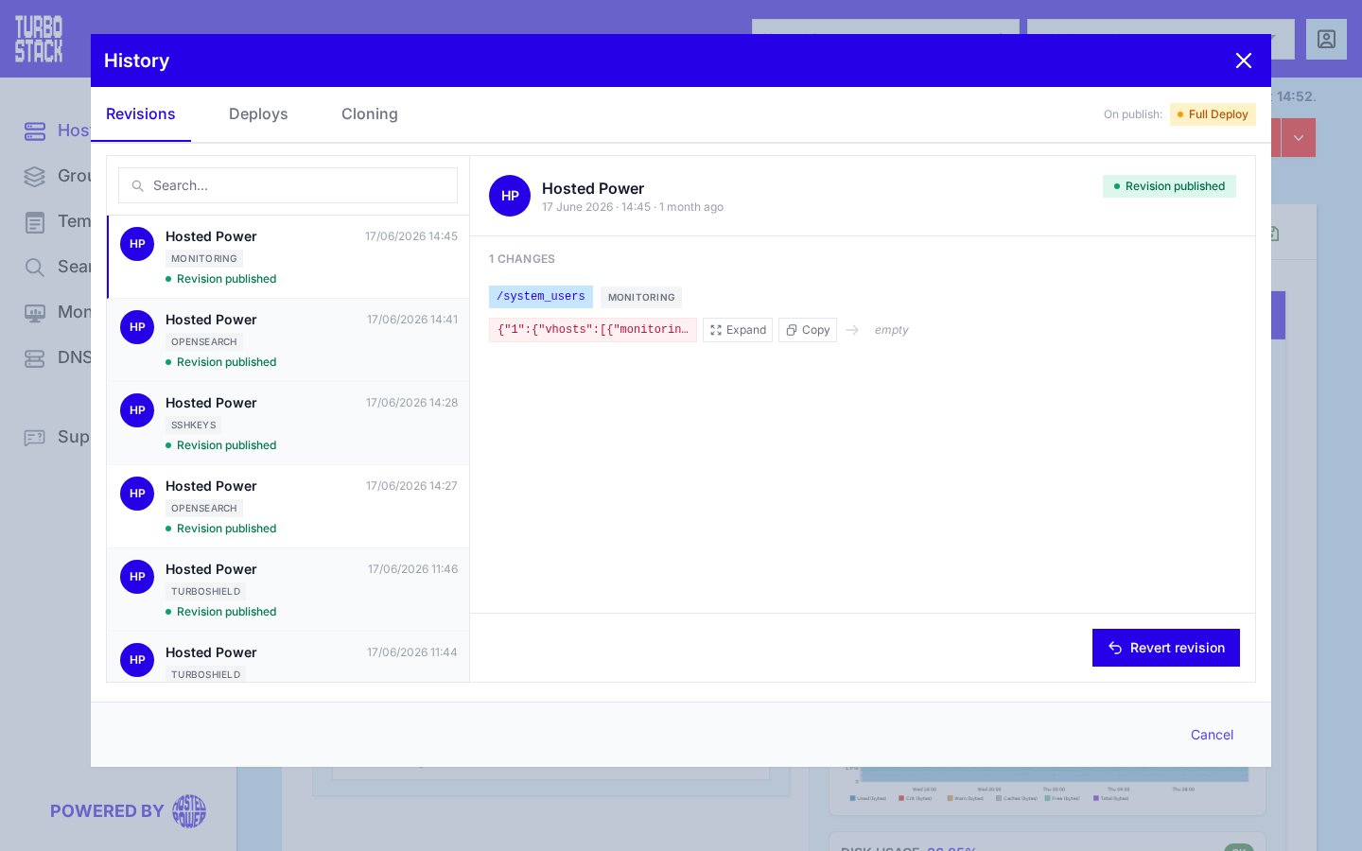
Task: Select the 11:44 TURBOSHIELD revision
Action: (288, 657)
